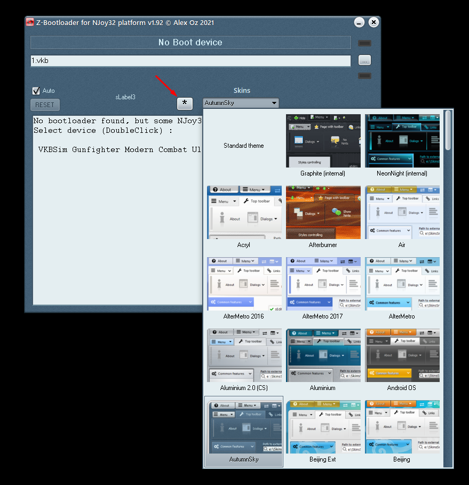The image size is (469, 485).
Task: Click the RESET button
Action: coord(45,105)
